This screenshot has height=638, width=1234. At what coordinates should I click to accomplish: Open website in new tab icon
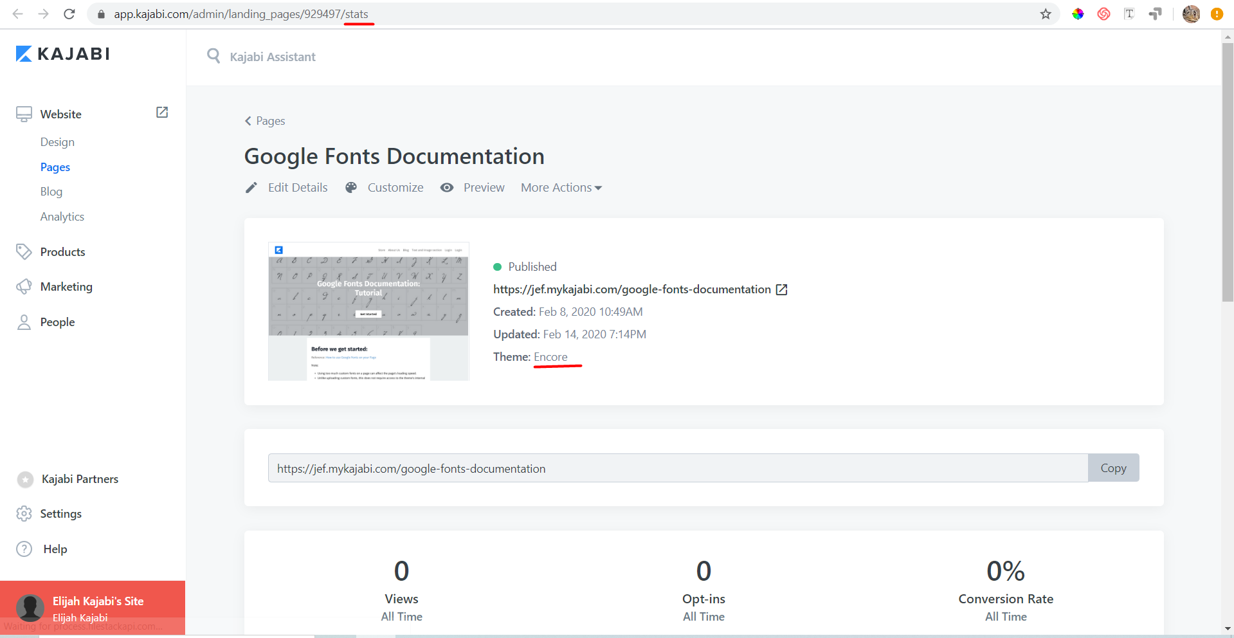coord(162,113)
